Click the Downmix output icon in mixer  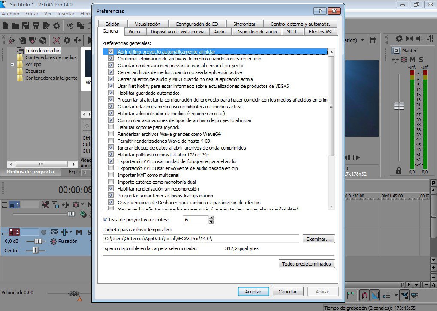point(410,39)
